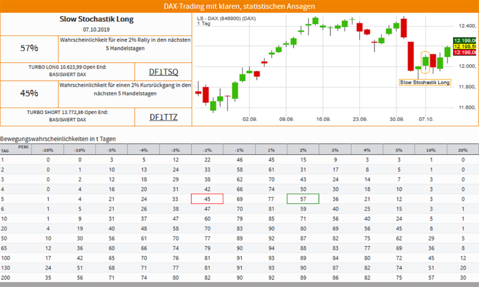Click 'TURBO LONG 10.623,99 Open End' text
This screenshot has height=287, width=479.
67,67
